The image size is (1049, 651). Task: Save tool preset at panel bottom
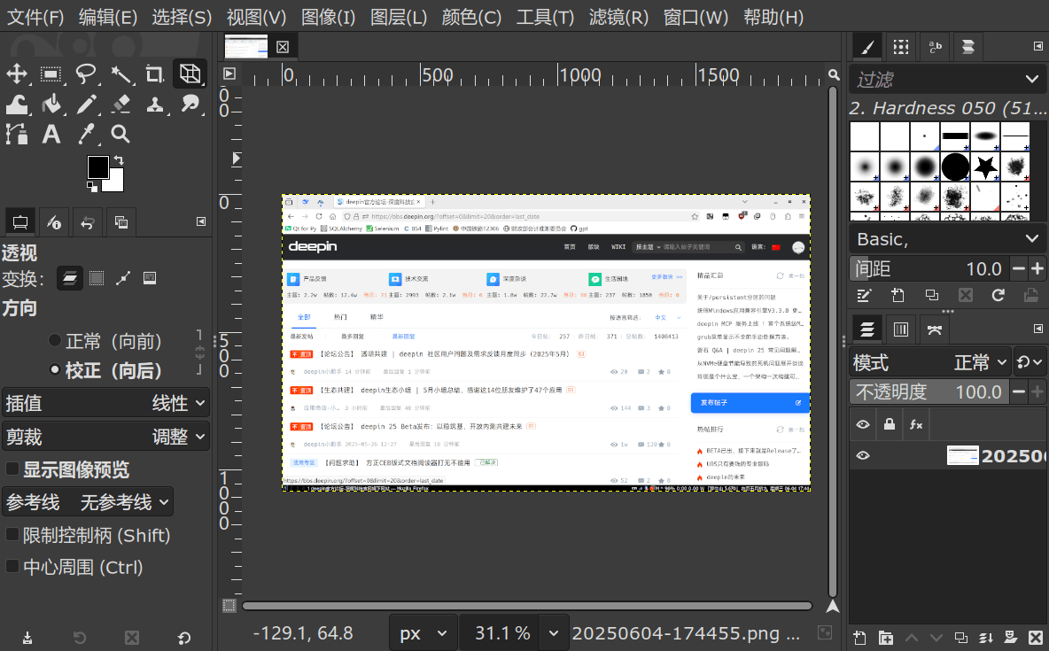[27, 638]
